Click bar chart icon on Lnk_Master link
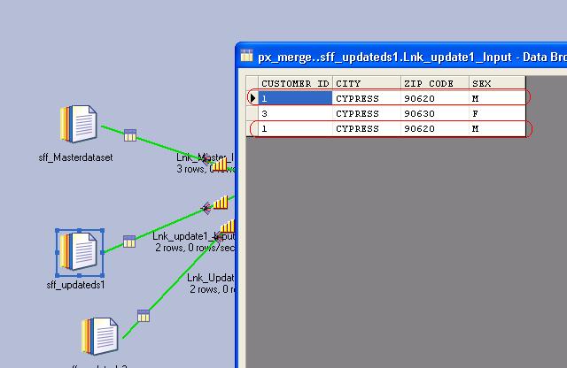567x368 pixels. (x=219, y=164)
